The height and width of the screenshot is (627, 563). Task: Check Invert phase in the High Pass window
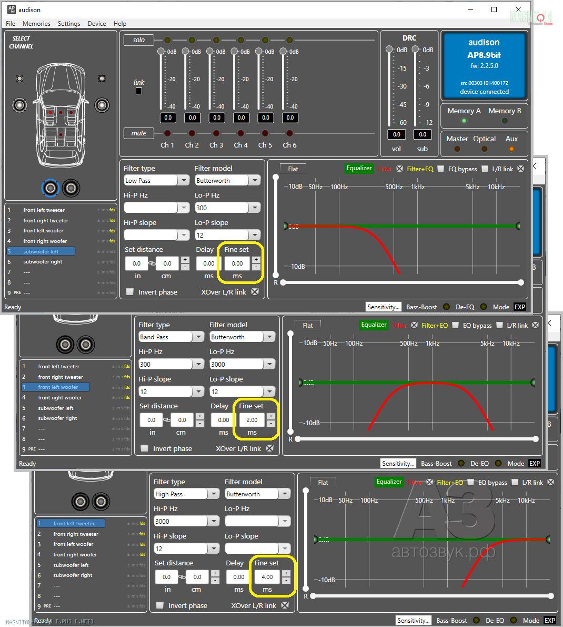coord(160,605)
